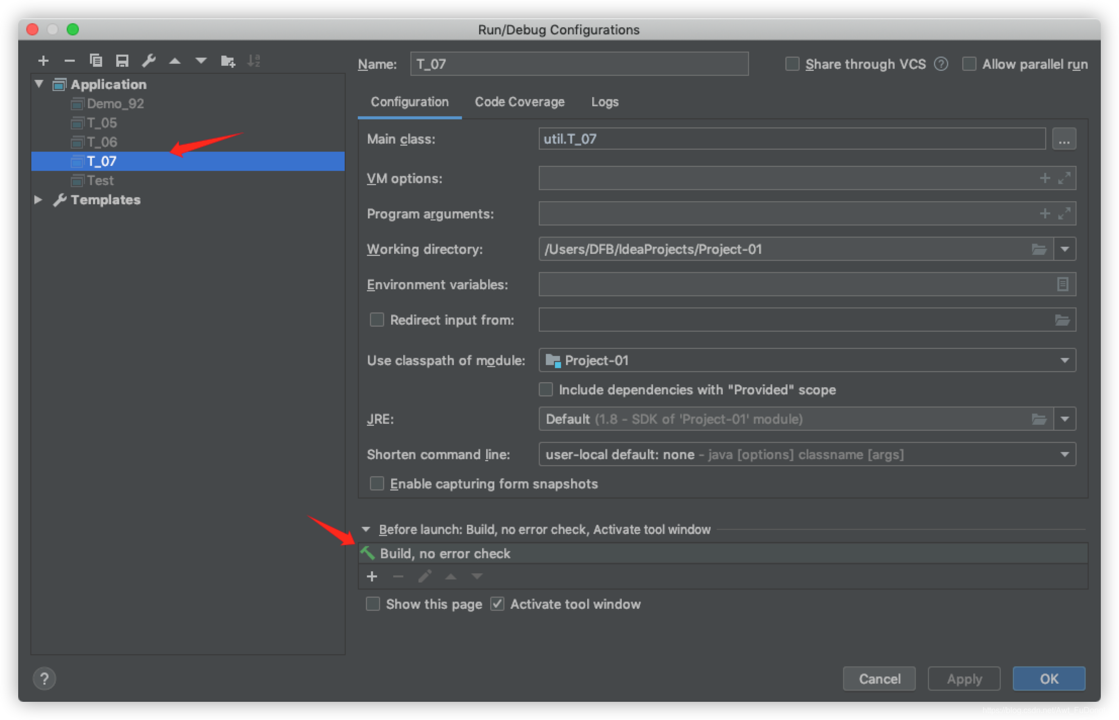The width and height of the screenshot is (1119, 720).
Task: Add new configuration with plus icon
Action: tap(43, 61)
